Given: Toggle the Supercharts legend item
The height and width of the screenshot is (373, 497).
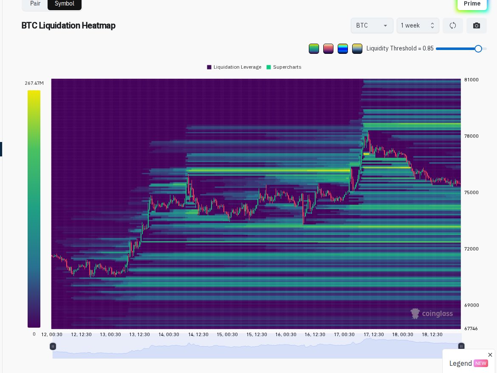Looking at the screenshot, I should pyautogui.click(x=284, y=67).
